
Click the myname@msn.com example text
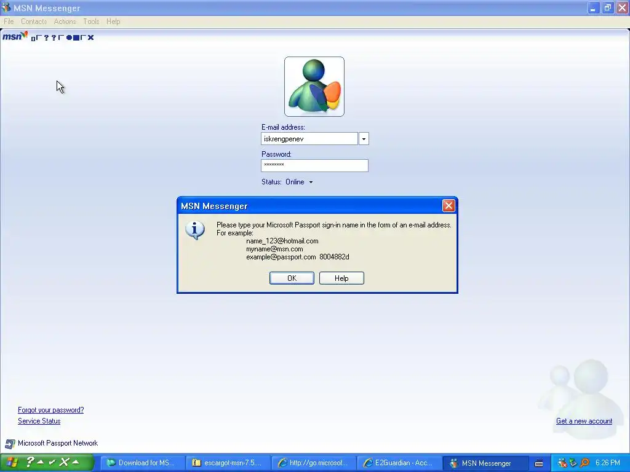(274, 249)
